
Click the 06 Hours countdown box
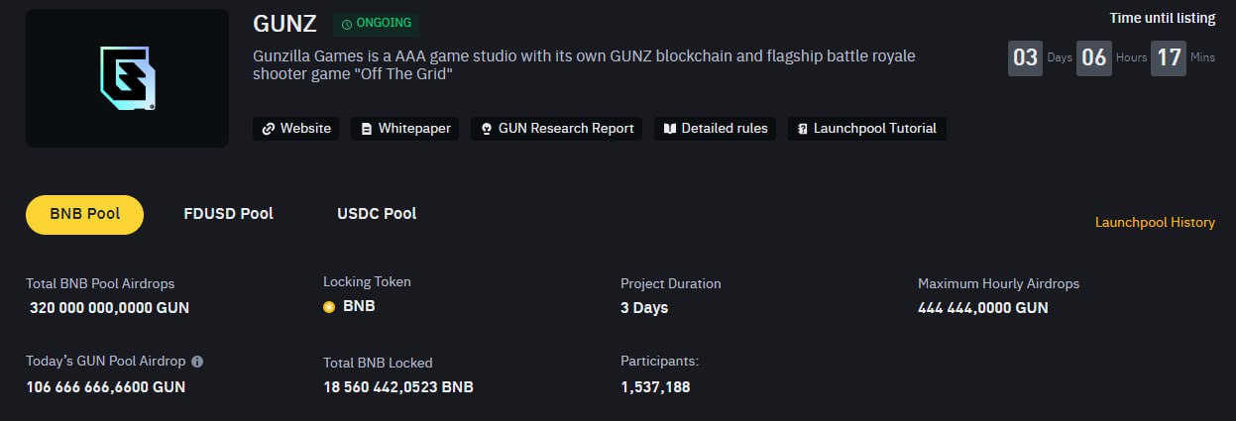[x=1093, y=57]
